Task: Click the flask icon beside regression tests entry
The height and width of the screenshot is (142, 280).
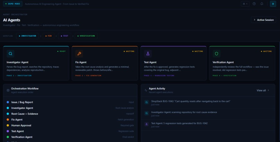Action: click(147, 124)
